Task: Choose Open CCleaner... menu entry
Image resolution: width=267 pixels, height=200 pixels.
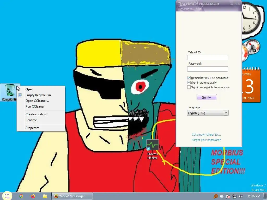Action: pyautogui.click(x=41, y=101)
